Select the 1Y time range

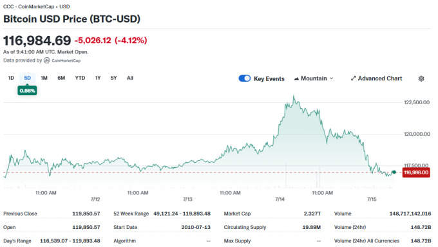point(98,78)
